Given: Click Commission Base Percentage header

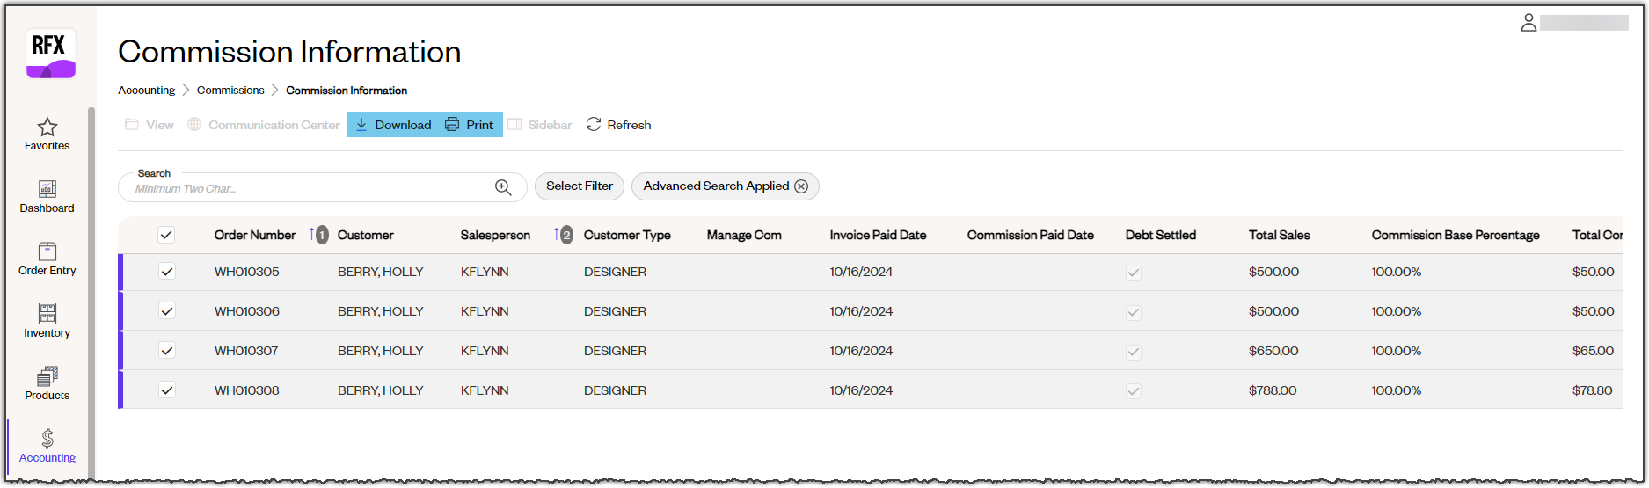Looking at the screenshot, I should pyautogui.click(x=1456, y=235).
